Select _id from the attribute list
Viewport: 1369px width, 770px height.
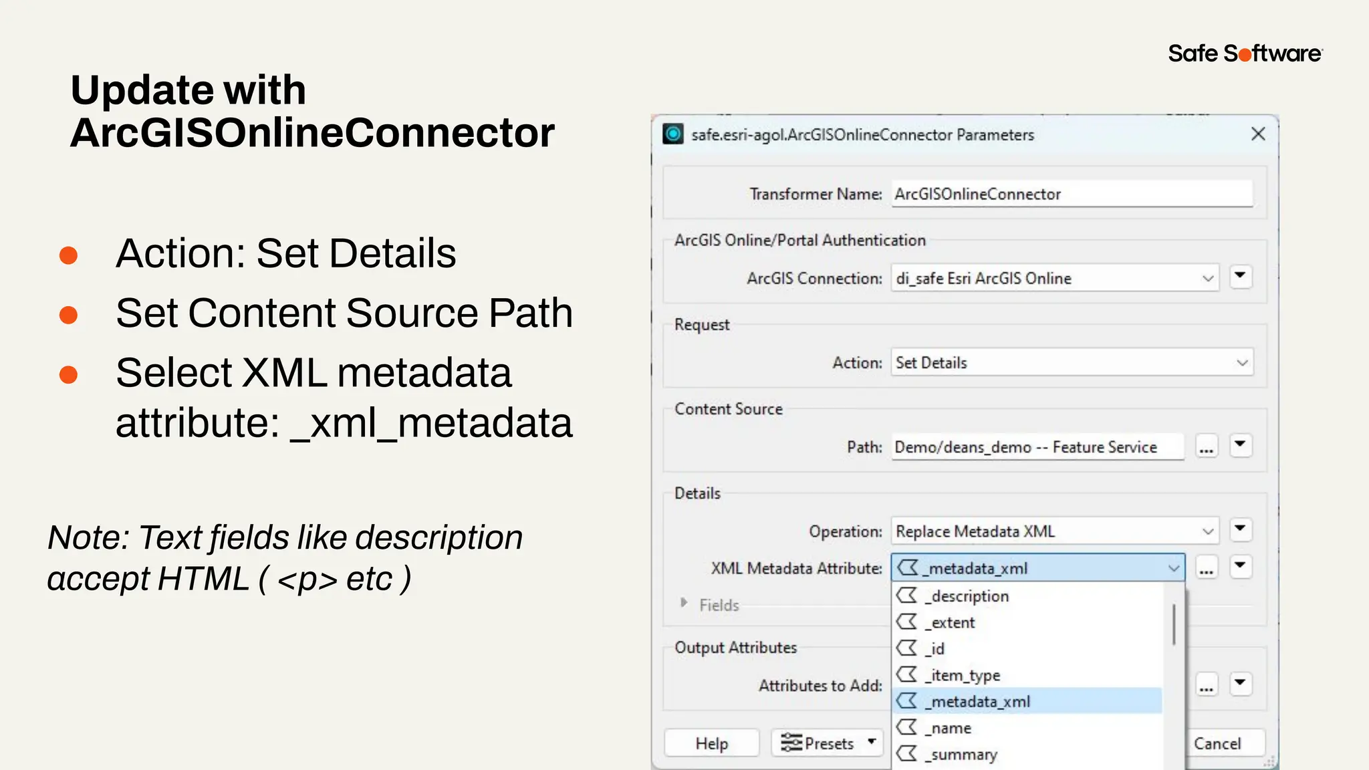click(x=1027, y=648)
